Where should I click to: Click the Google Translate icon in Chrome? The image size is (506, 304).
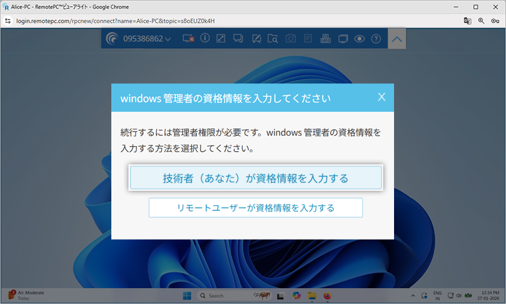click(467, 21)
